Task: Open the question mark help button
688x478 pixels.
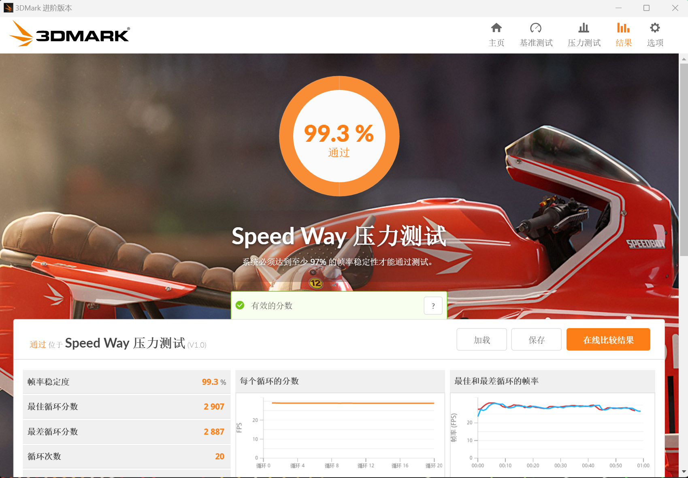Action: (433, 306)
